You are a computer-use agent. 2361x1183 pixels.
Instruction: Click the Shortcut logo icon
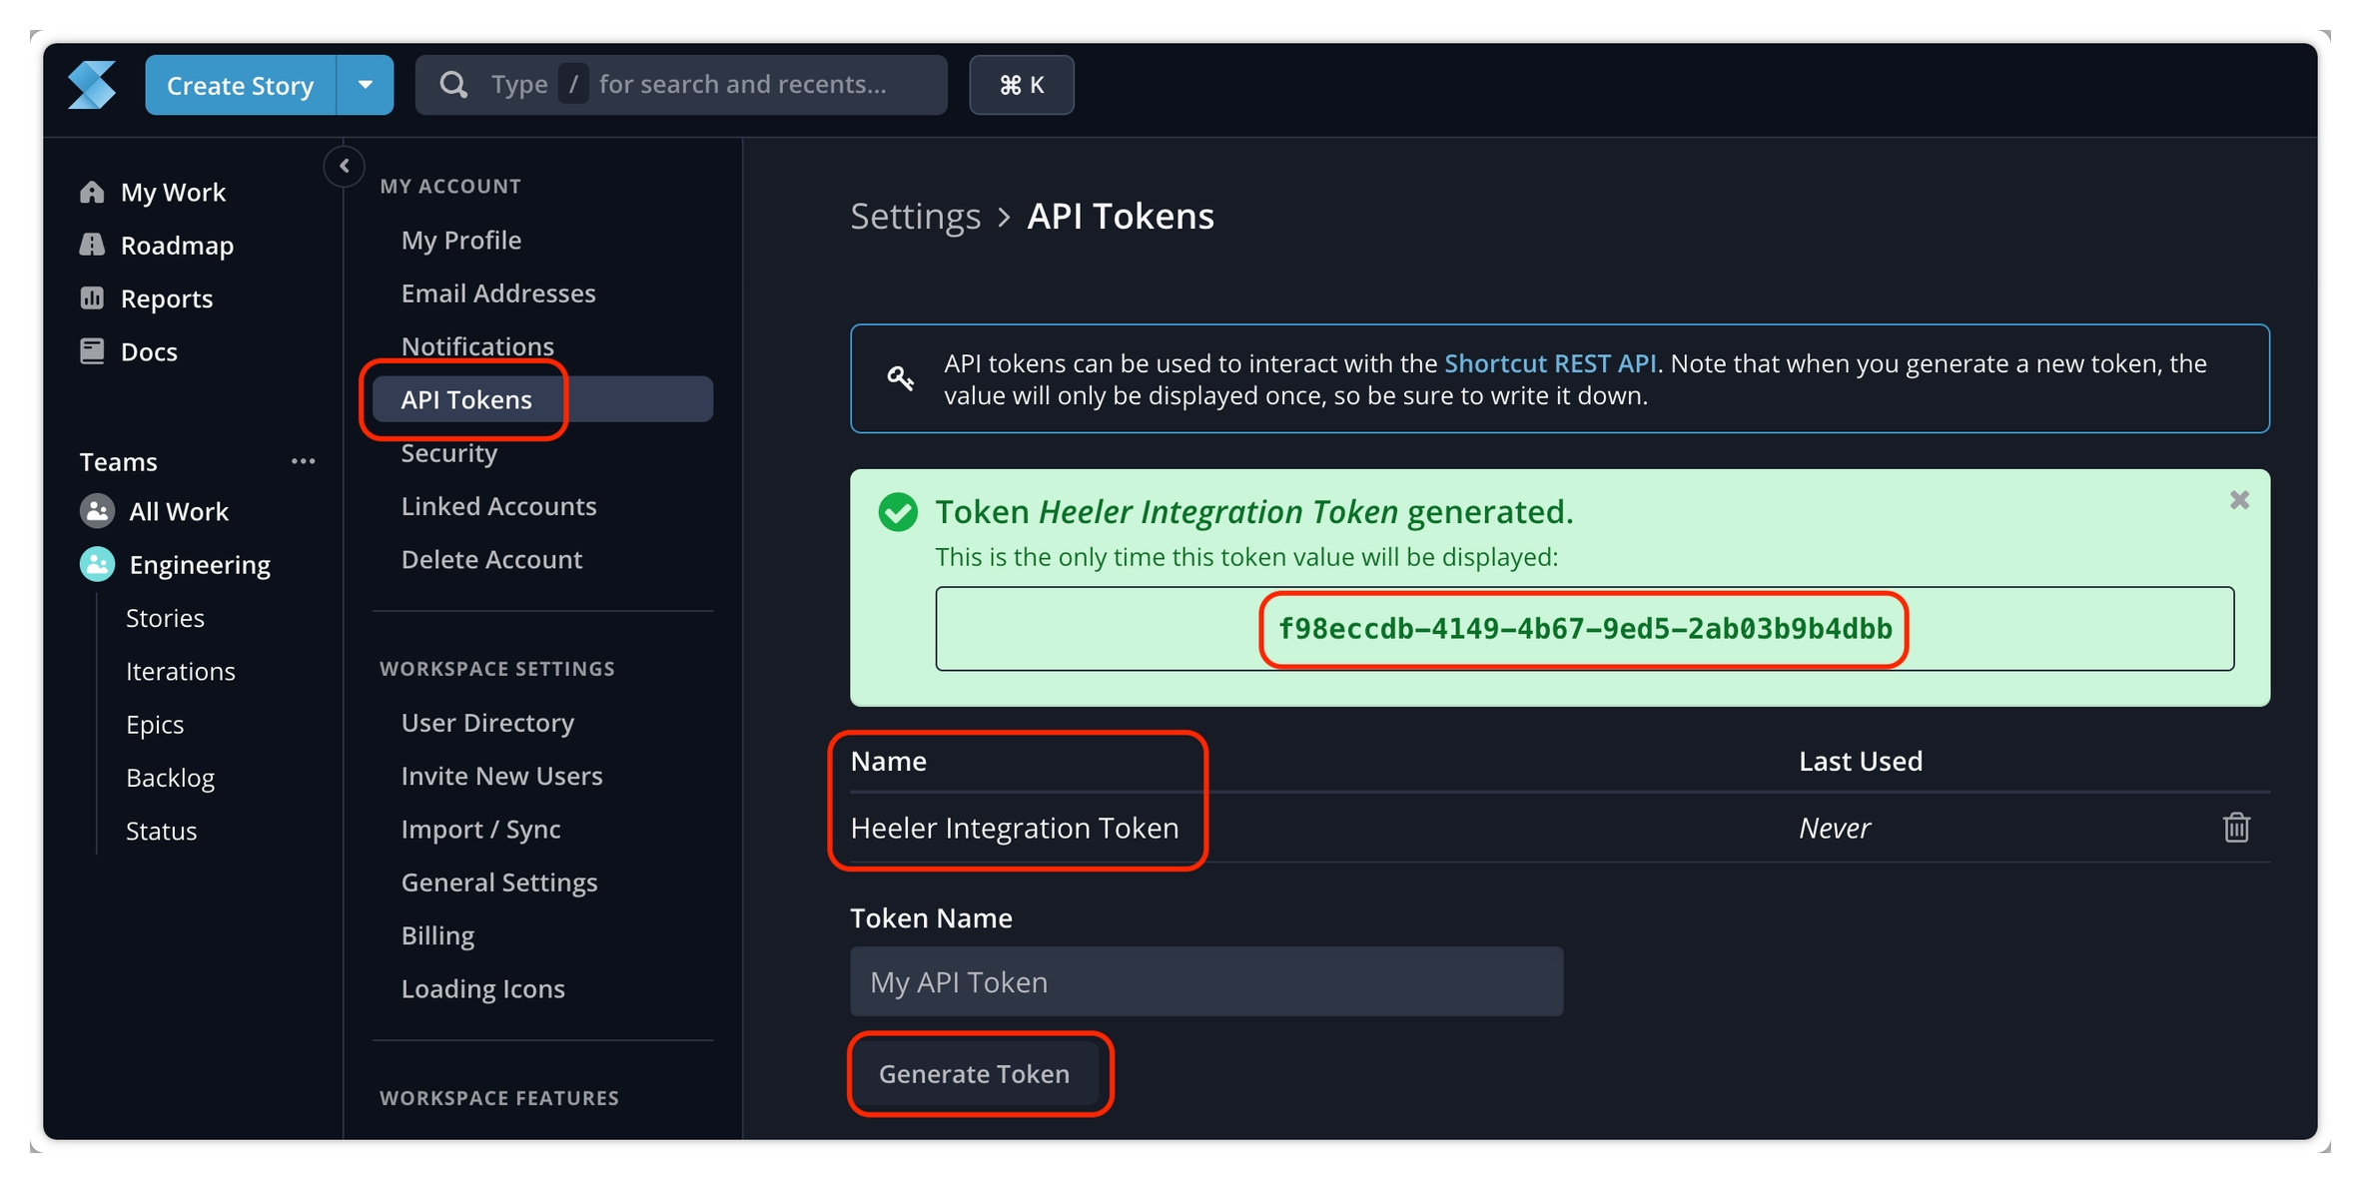click(92, 85)
